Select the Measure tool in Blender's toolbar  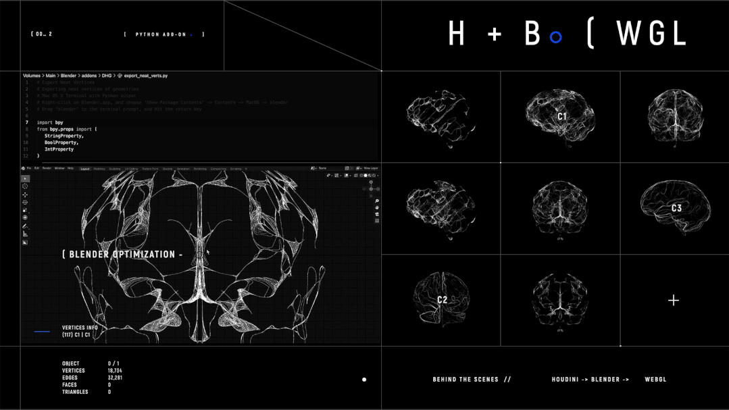25,234
